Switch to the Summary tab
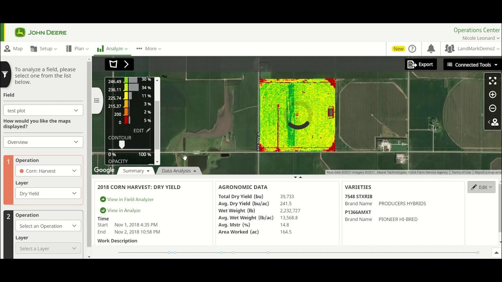Image resolution: width=502 pixels, height=282 pixels. point(136,171)
